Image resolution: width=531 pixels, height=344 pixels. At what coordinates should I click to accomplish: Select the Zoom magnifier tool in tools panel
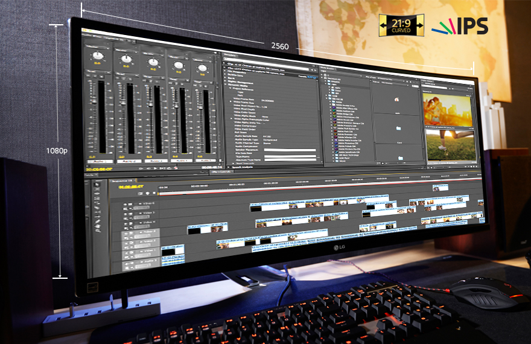[x=98, y=231]
